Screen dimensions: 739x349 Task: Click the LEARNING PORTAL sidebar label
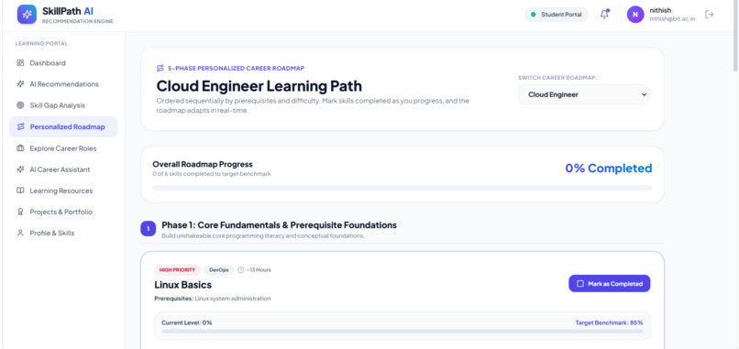click(41, 43)
